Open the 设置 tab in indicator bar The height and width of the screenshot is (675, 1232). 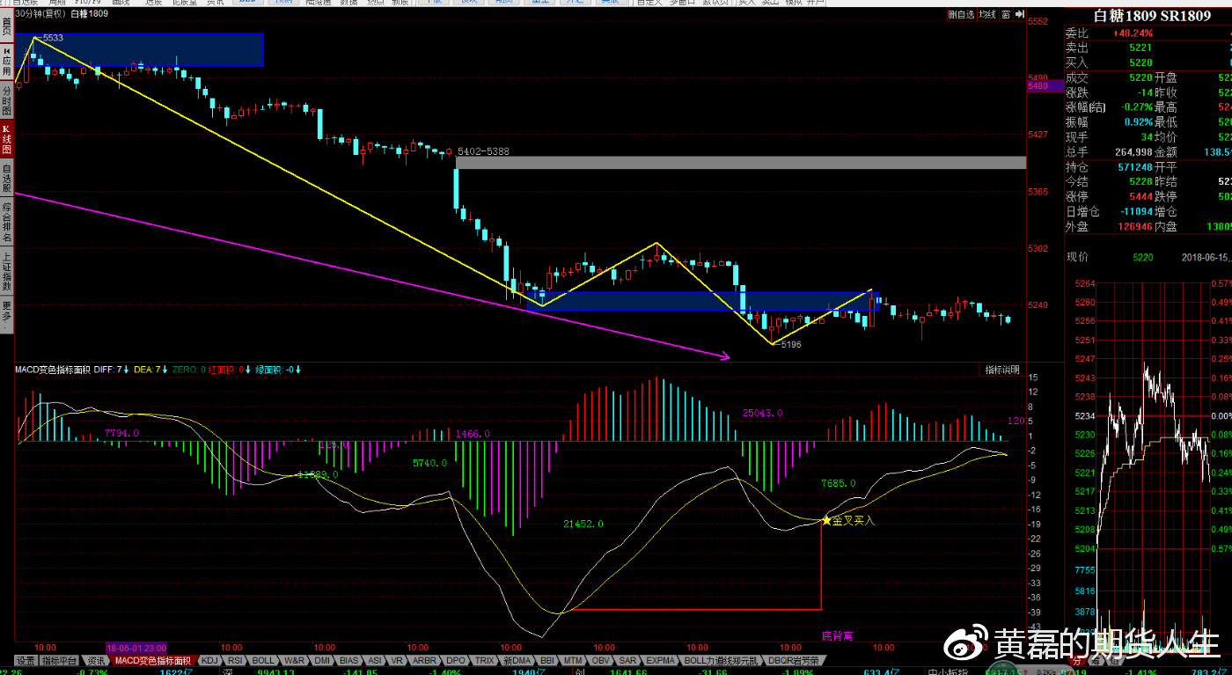point(26,660)
